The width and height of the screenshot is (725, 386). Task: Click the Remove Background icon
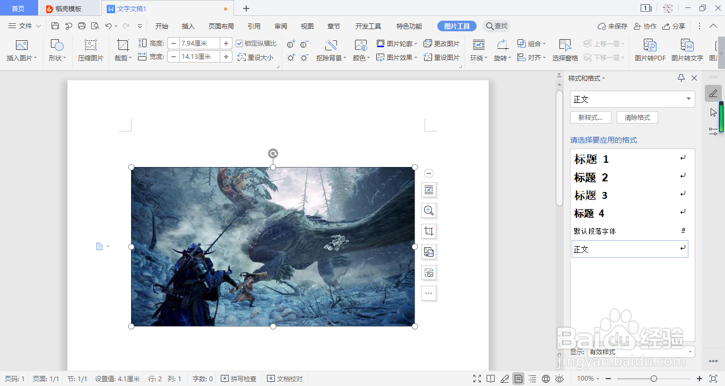331,46
